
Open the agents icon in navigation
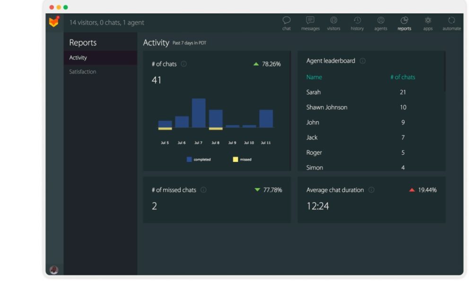[381, 20]
